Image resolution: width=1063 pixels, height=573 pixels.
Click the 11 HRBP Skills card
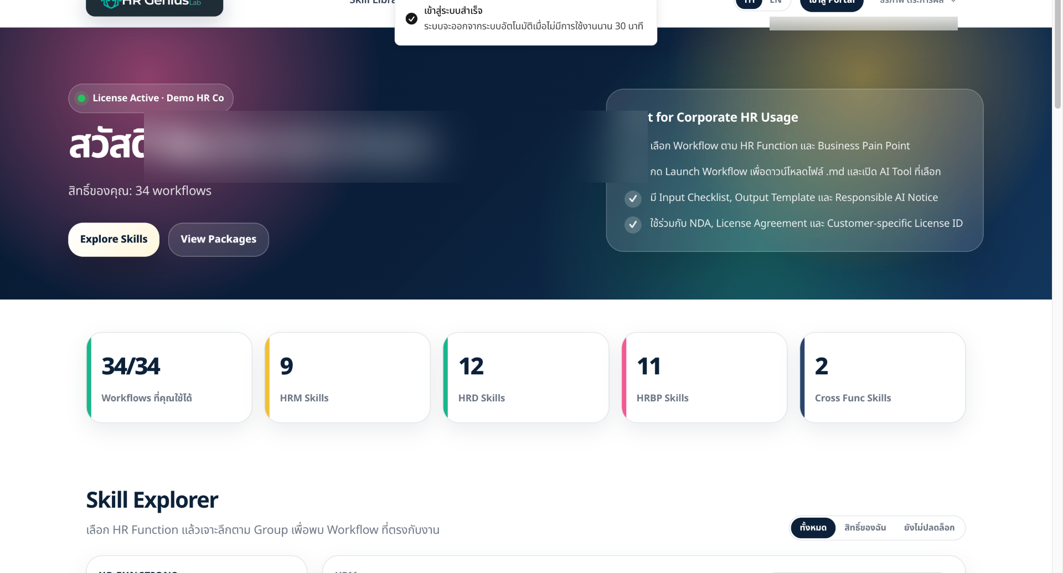click(704, 378)
